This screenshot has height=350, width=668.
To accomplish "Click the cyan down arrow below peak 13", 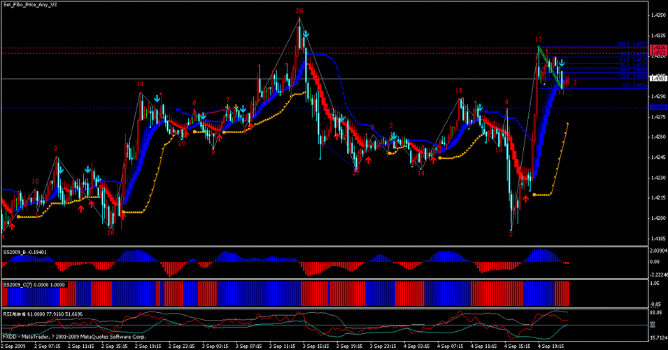I will [562, 64].
